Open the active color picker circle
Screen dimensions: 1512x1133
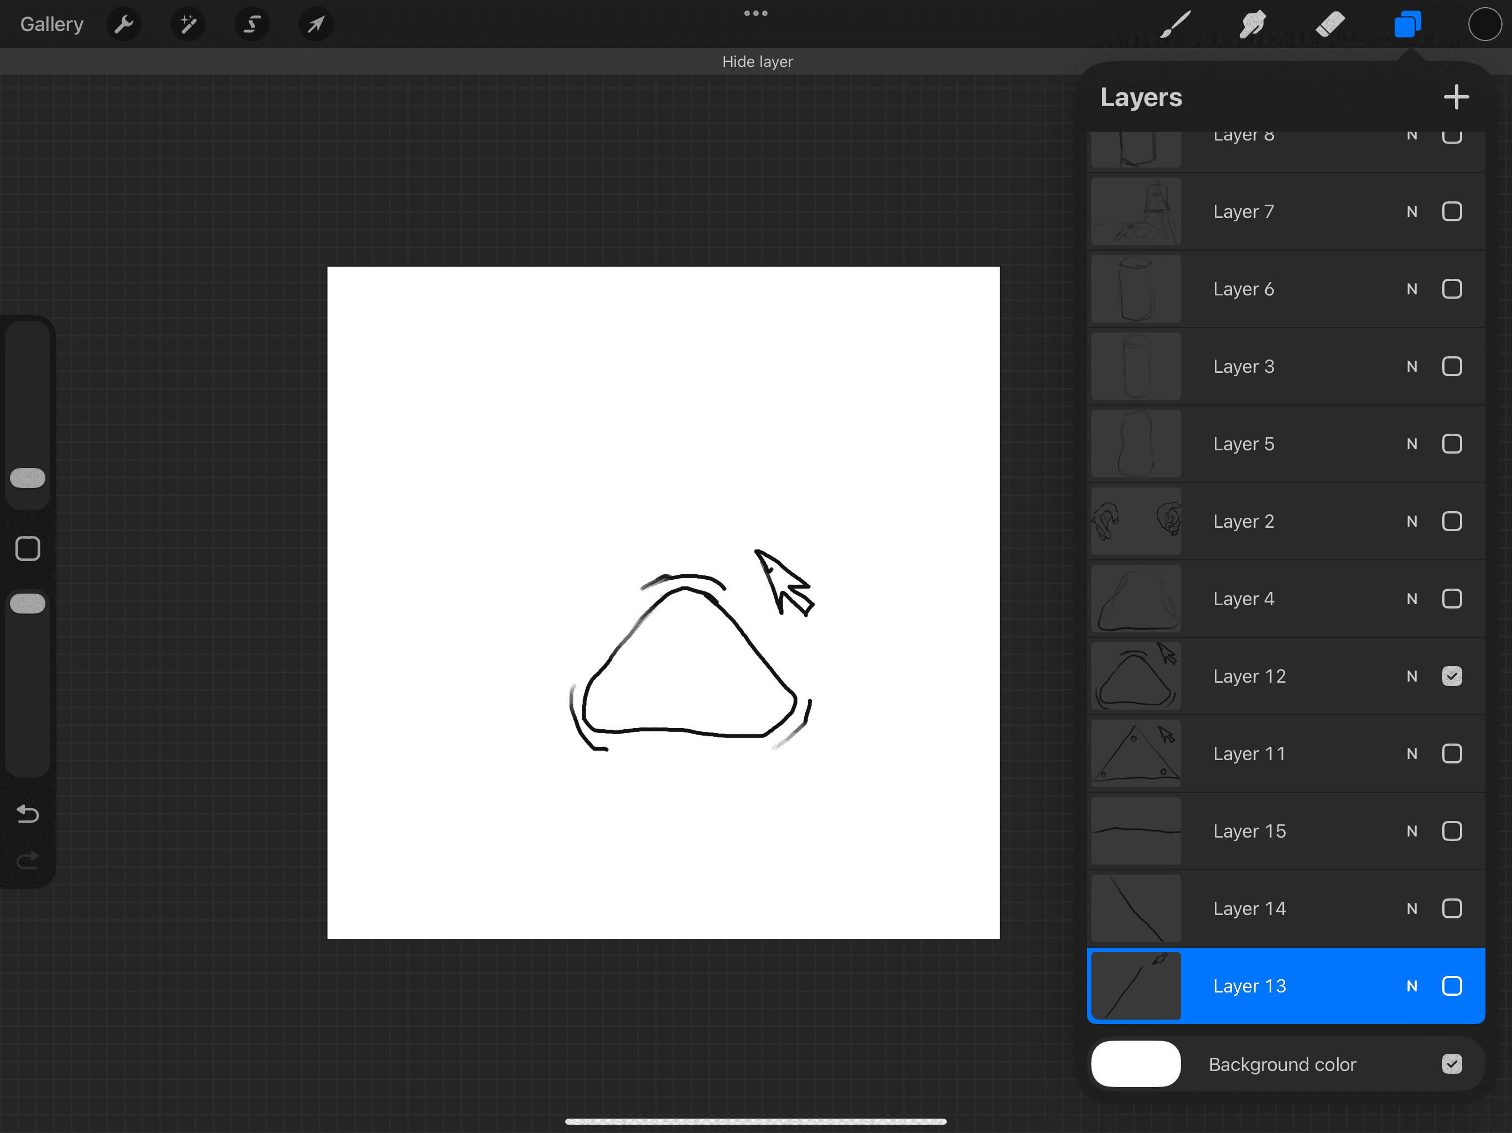pyautogui.click(x=1484, y=24)
